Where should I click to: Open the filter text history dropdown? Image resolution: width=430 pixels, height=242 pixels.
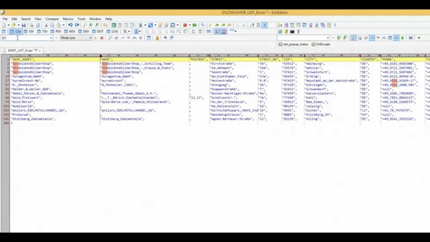(51, 38)
